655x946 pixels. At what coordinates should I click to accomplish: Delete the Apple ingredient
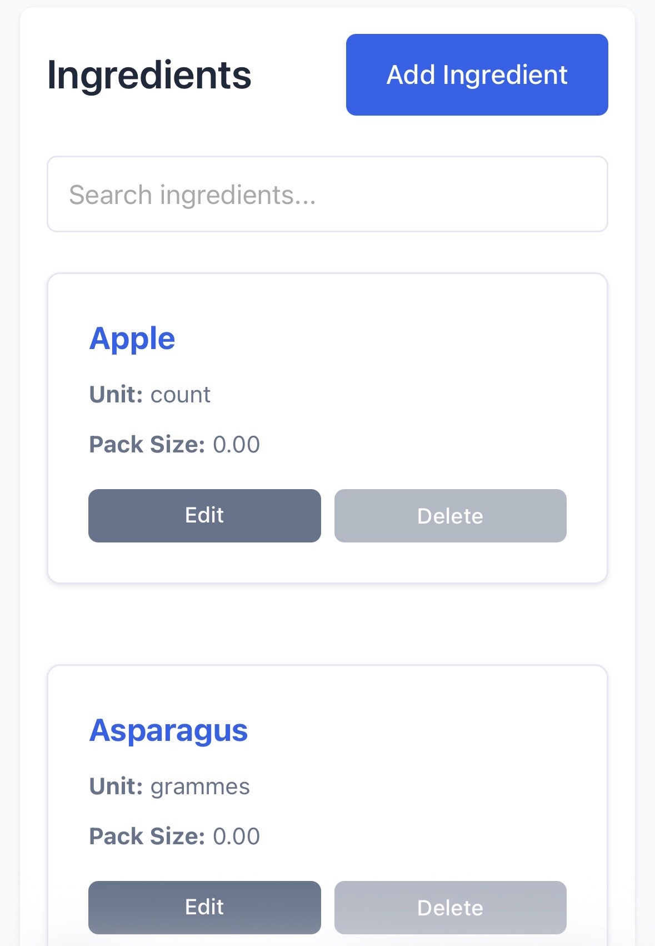point(450,516)
